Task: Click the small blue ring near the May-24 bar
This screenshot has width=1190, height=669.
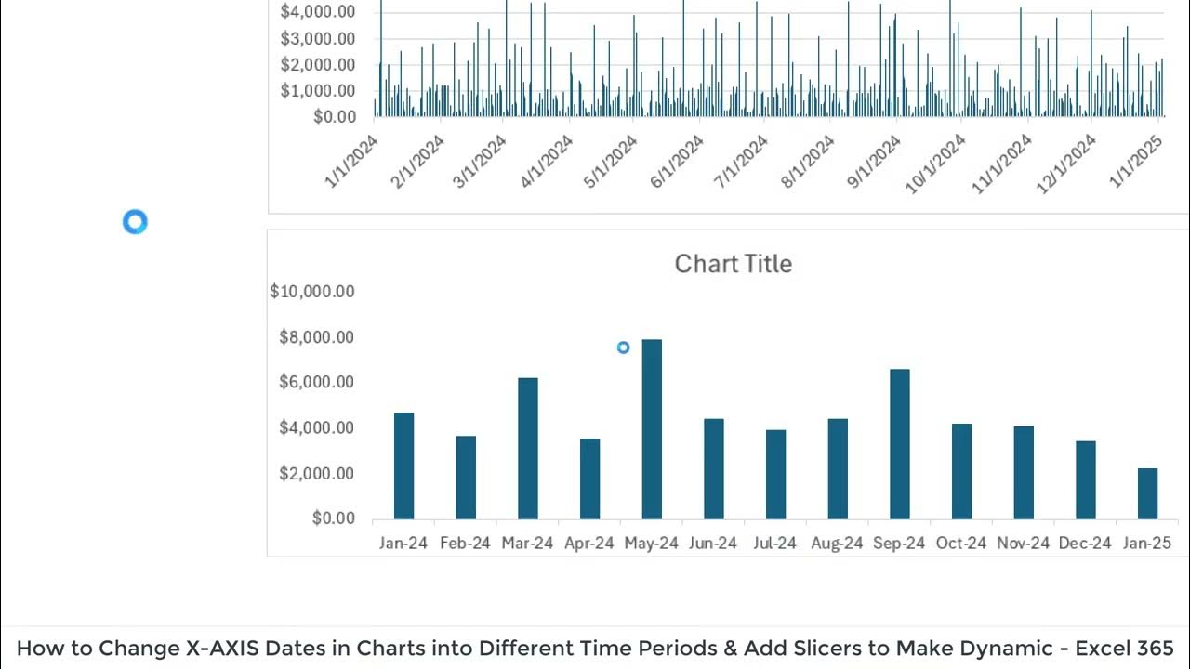Action: (623, 348)
